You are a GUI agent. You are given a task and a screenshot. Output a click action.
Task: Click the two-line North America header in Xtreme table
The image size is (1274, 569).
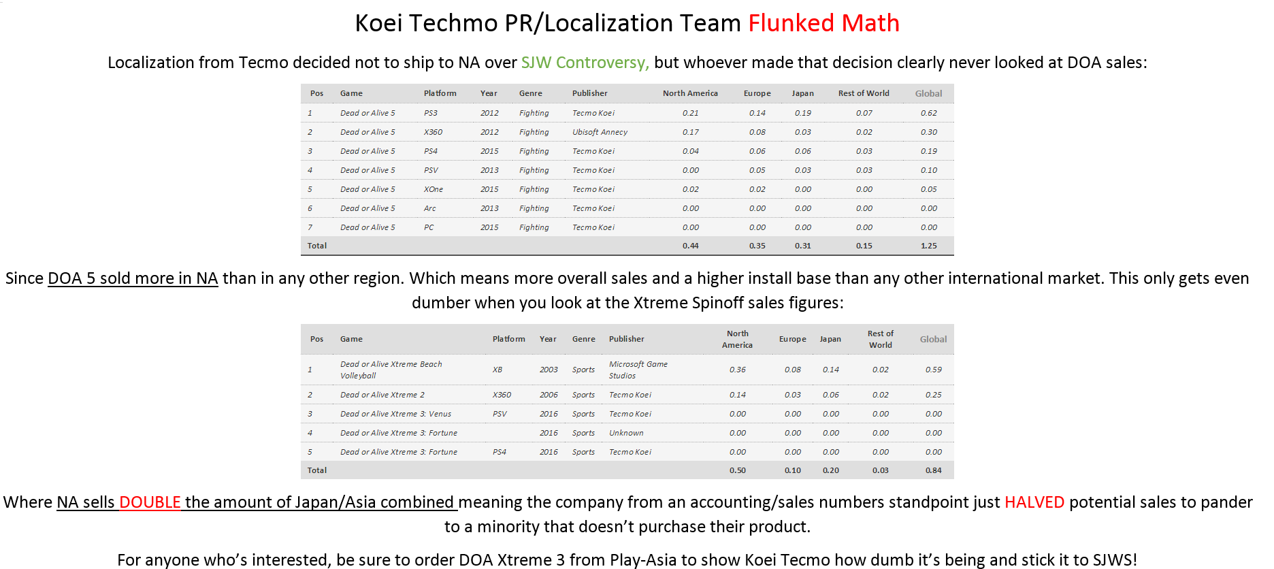click(x=737, y=339)
